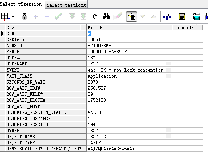Open the grid layout dropdown arrow
208x157 pixels.
13,17
